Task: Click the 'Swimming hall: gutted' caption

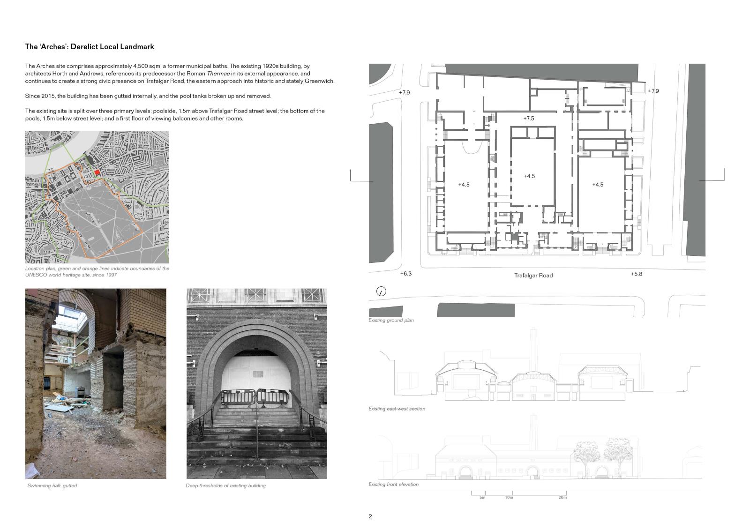Action: tap(52, 485)
